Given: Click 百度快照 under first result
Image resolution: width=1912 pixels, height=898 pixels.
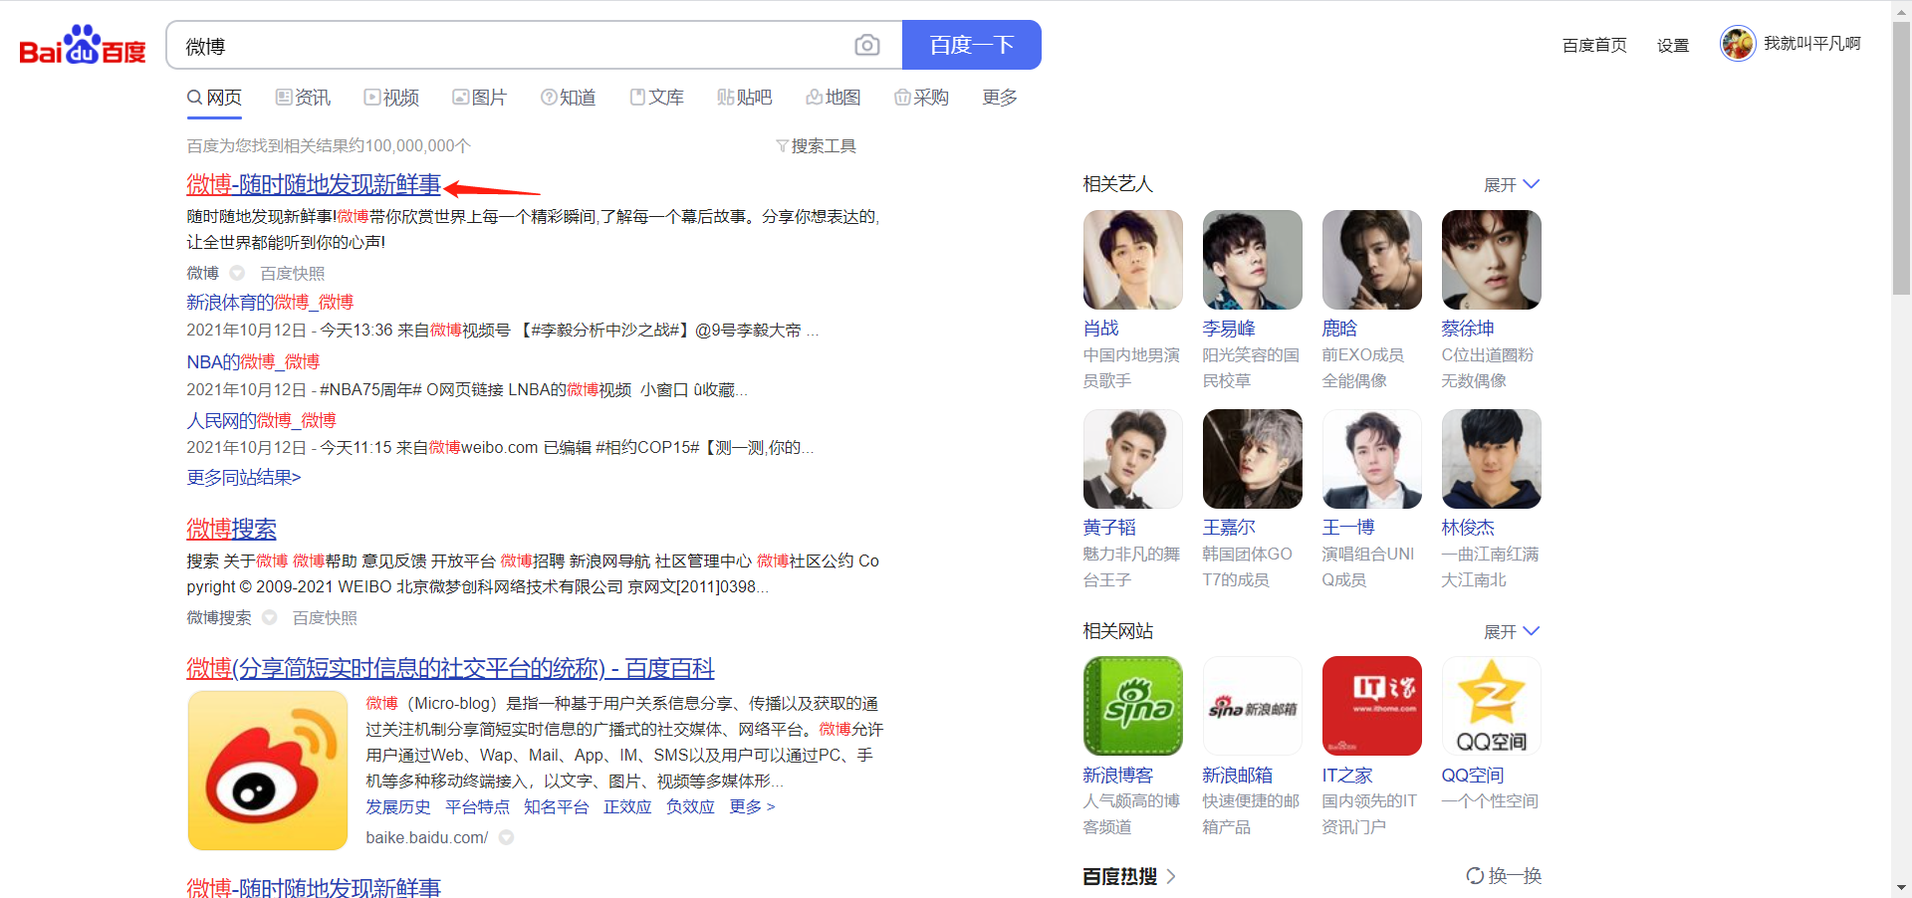Looking at the screenshot, I should coord(293,273).
